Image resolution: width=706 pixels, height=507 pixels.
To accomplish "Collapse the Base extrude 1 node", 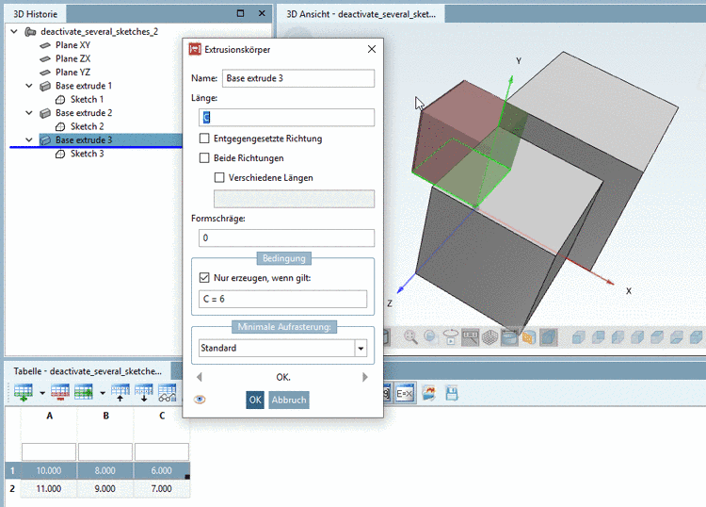I will [29, 86].
